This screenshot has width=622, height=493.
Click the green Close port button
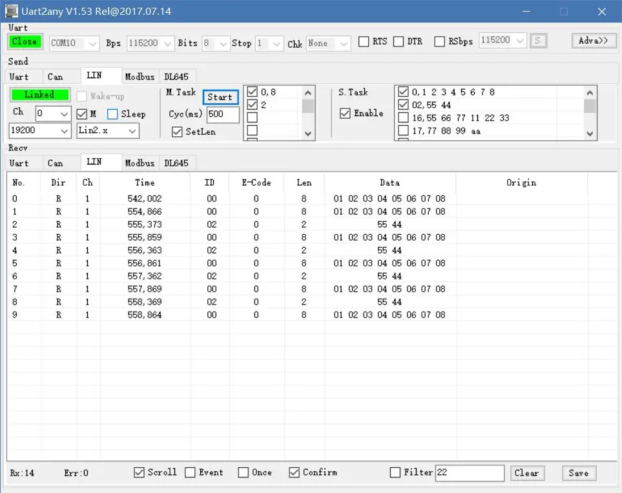(25, 41)
